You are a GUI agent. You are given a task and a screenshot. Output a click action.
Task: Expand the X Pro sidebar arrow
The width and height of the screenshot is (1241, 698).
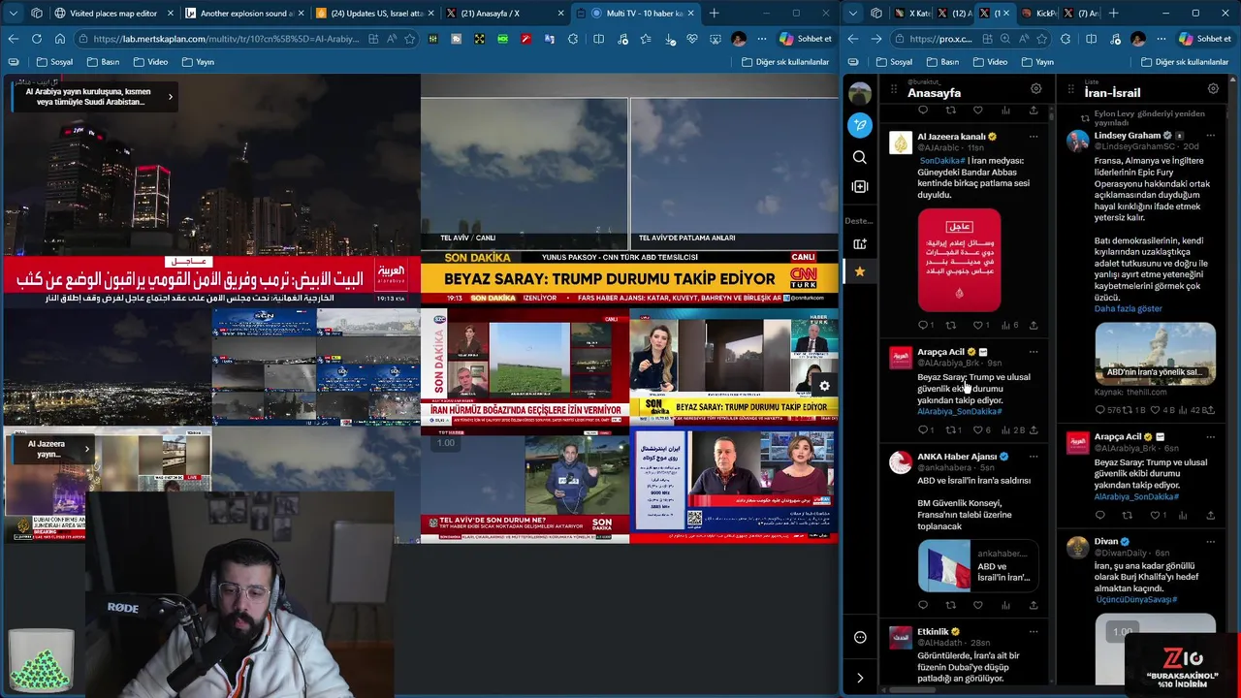pyautogui.click(x=860, y=678)
